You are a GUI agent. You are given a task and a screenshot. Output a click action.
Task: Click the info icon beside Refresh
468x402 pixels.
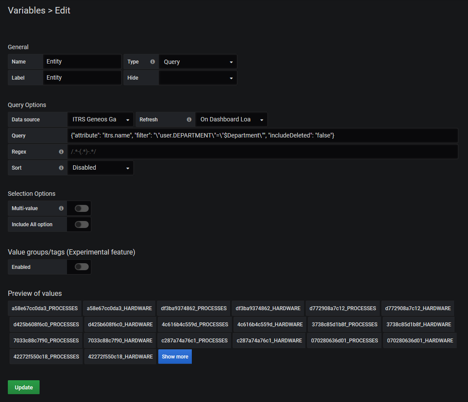[189, 120]
